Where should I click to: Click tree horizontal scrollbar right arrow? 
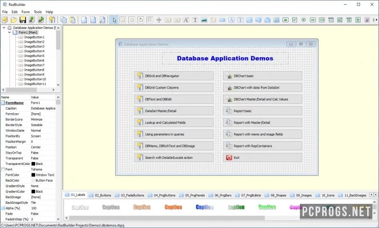coord(54,90)
